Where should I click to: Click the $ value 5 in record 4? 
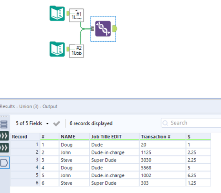[x=198, y=167]
